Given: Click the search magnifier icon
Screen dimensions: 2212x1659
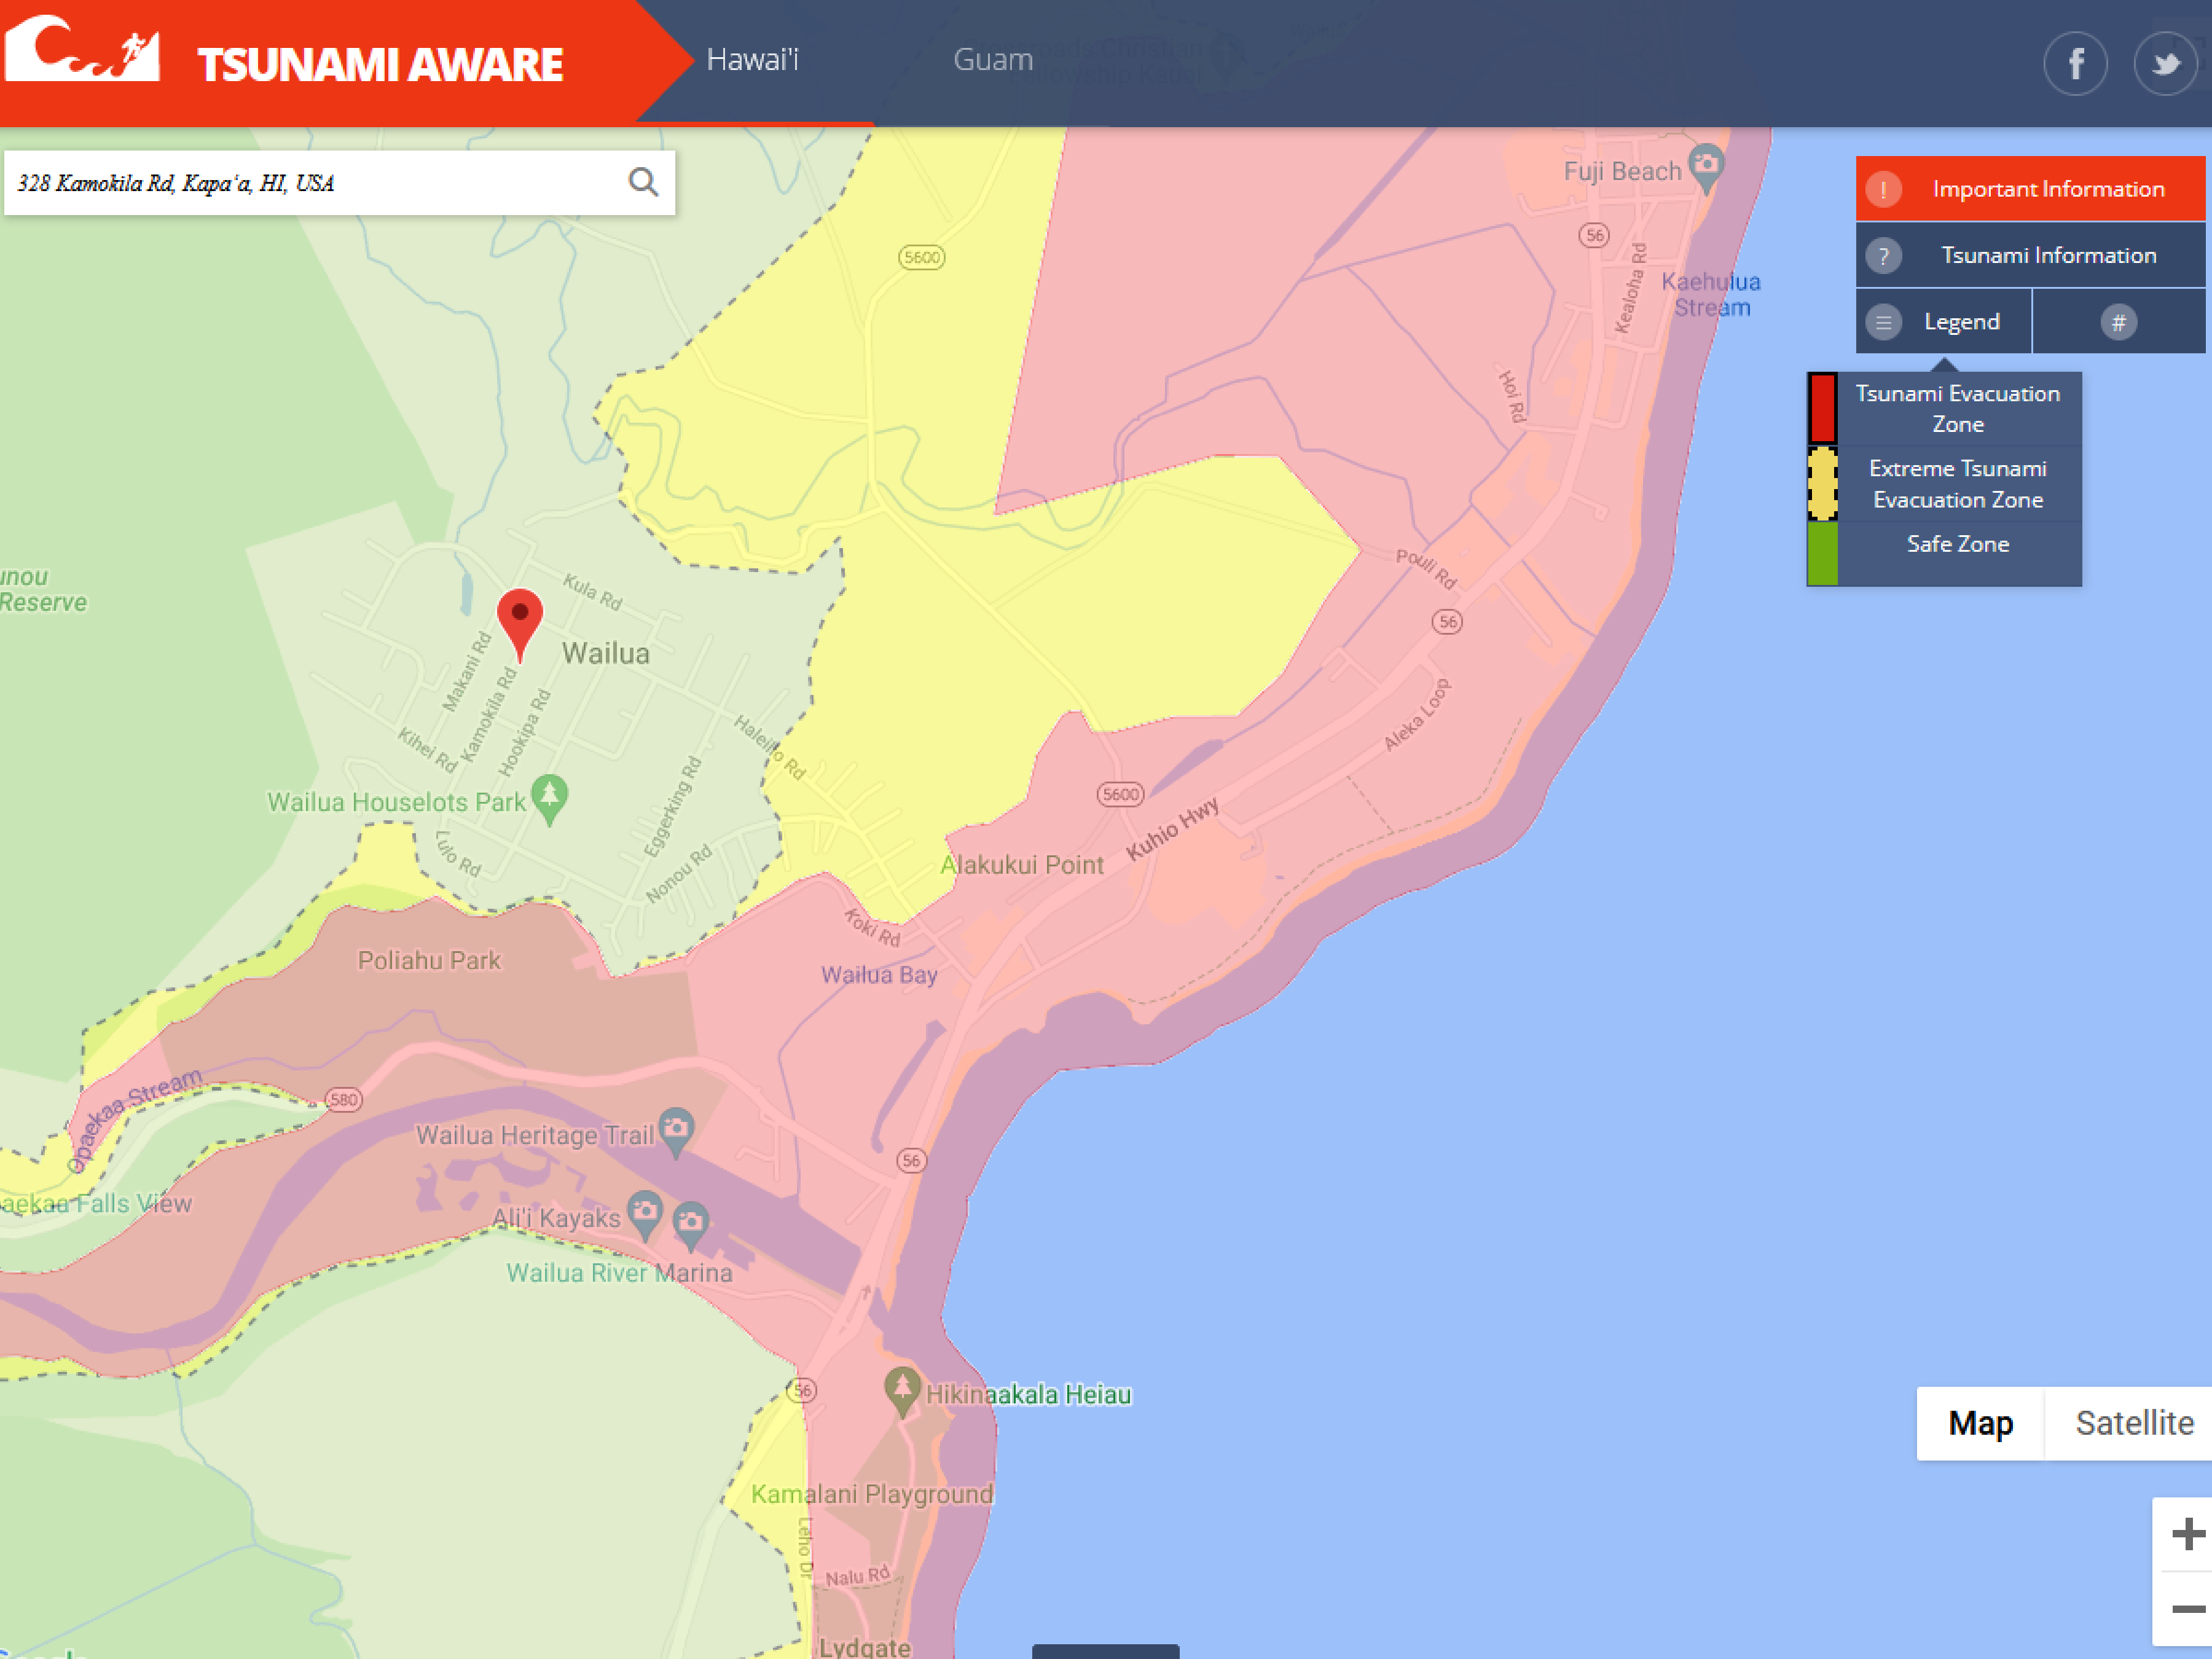Looking at the screenshot, I should point(643,182).
